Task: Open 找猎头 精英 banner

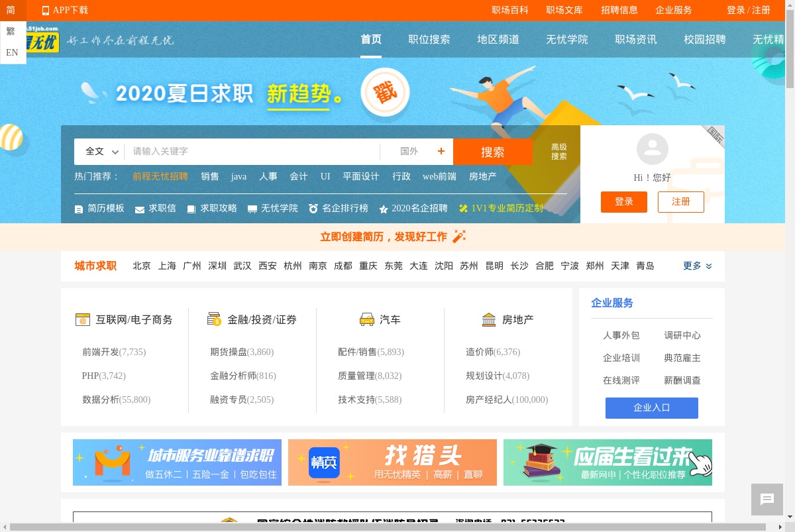Action: click(x=392, y=462)
